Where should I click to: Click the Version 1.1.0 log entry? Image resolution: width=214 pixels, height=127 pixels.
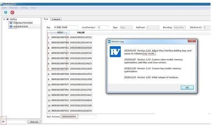coord(152,70)
